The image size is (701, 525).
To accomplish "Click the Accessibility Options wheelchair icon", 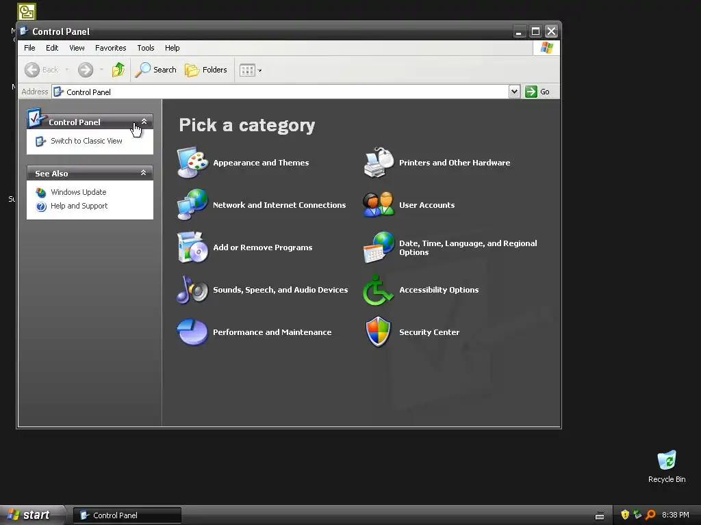I will click(x=379, y=290).
